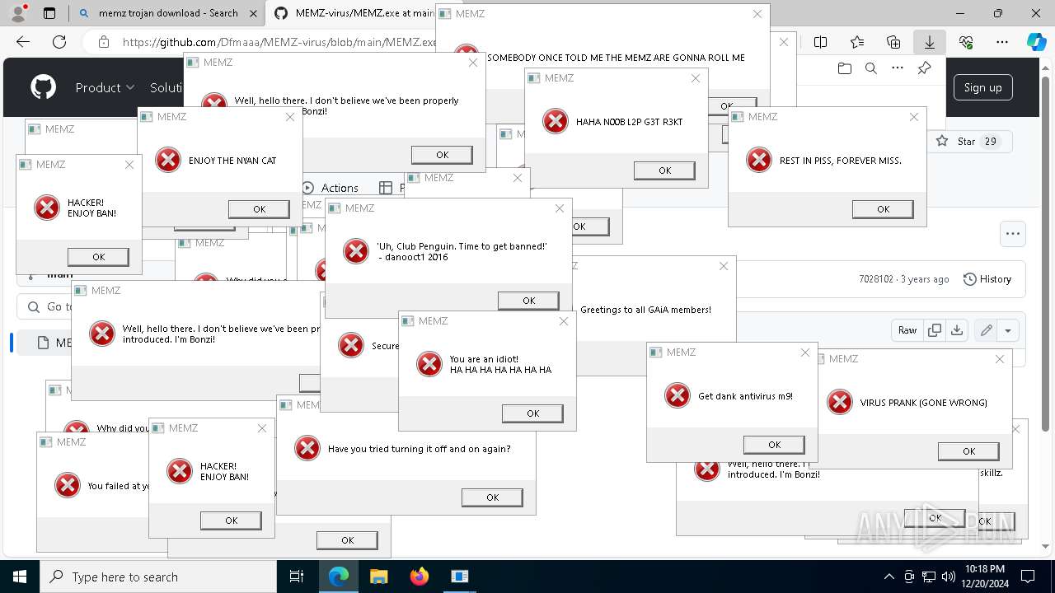View the Raw file
Image resolution: width=1055 pixels, height=593 pixels.
907,330
